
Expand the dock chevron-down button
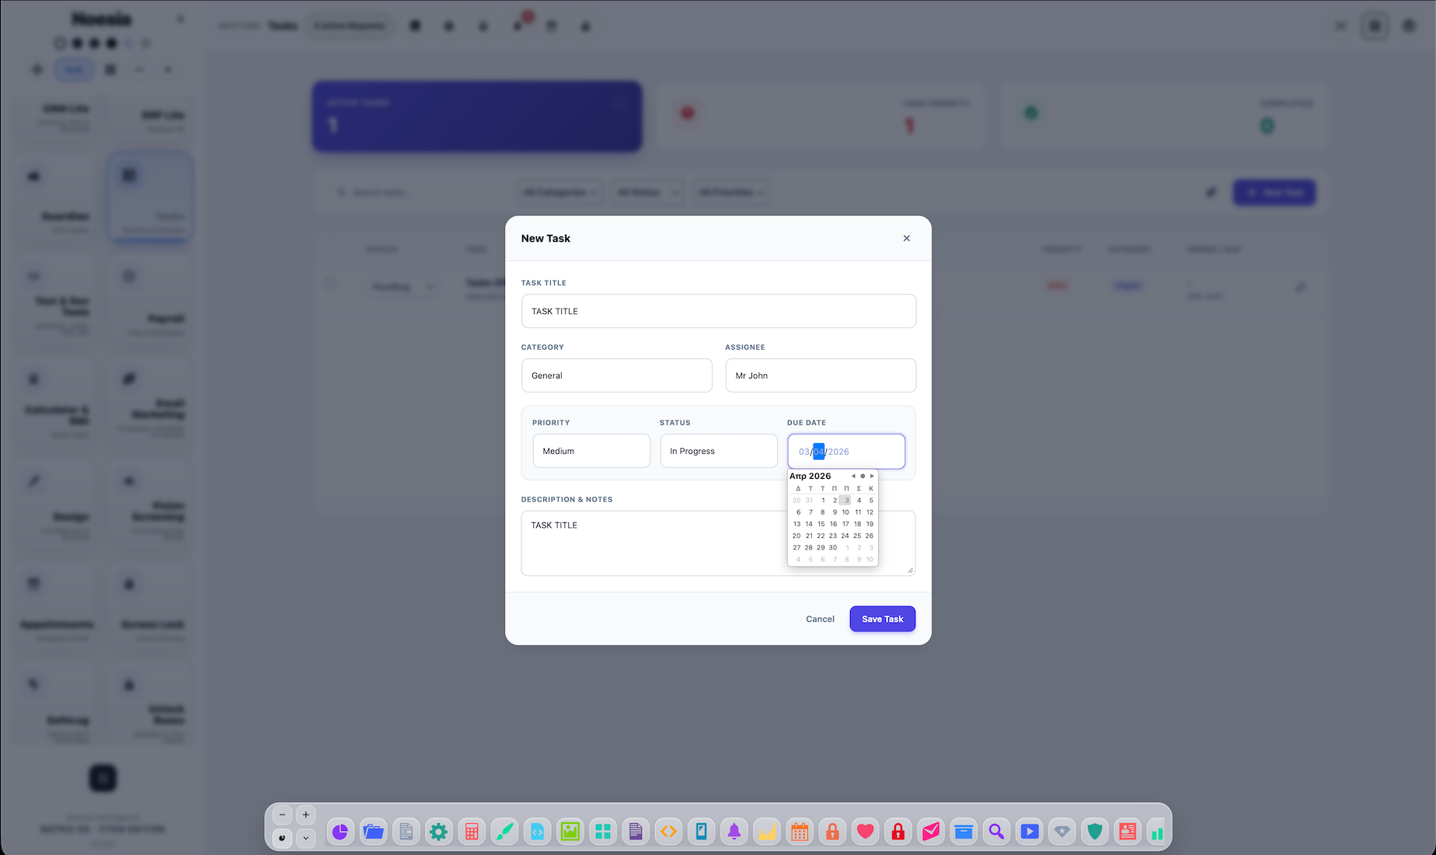tap(306, 839)
